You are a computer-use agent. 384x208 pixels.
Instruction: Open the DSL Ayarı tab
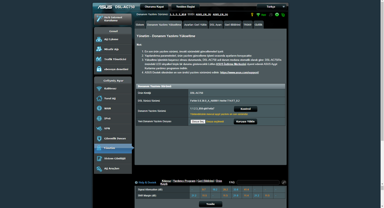[216, 25]
